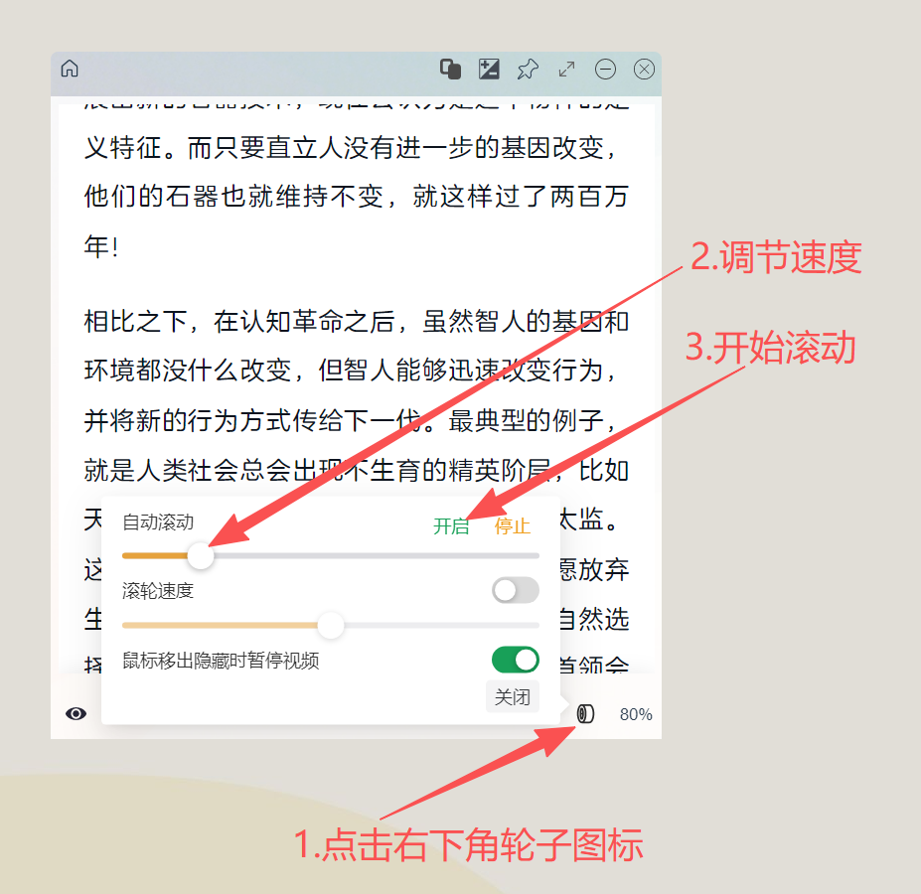The height and width of the screenshot is (894, 921).
Task: Click 停止 to stop auto-scrolling
Action: tap(512, 526)
